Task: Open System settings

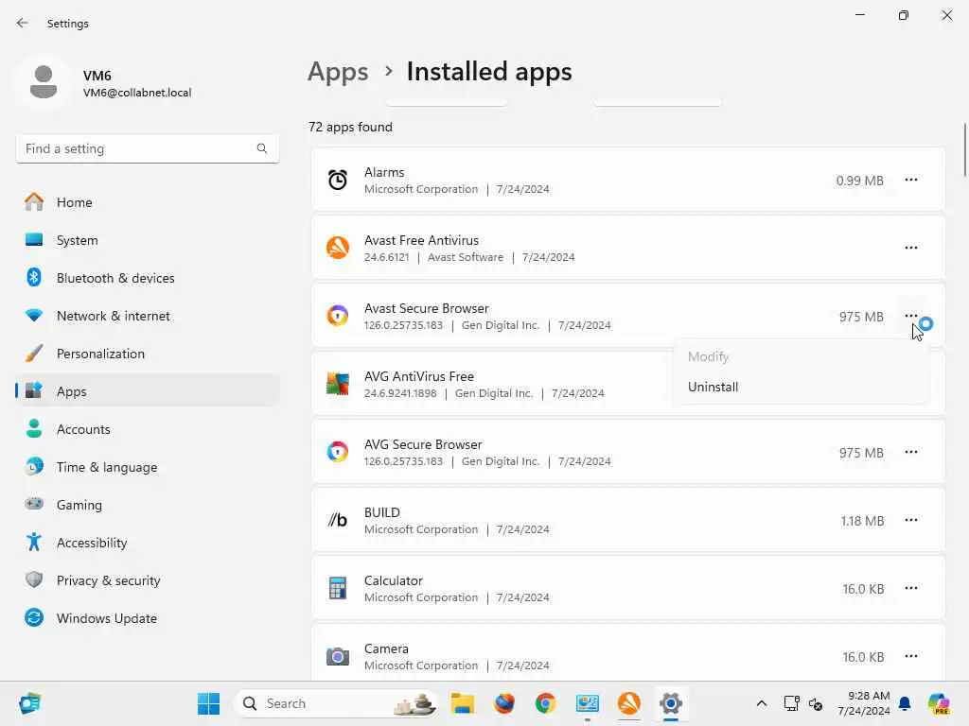Action: pos(148,240)
